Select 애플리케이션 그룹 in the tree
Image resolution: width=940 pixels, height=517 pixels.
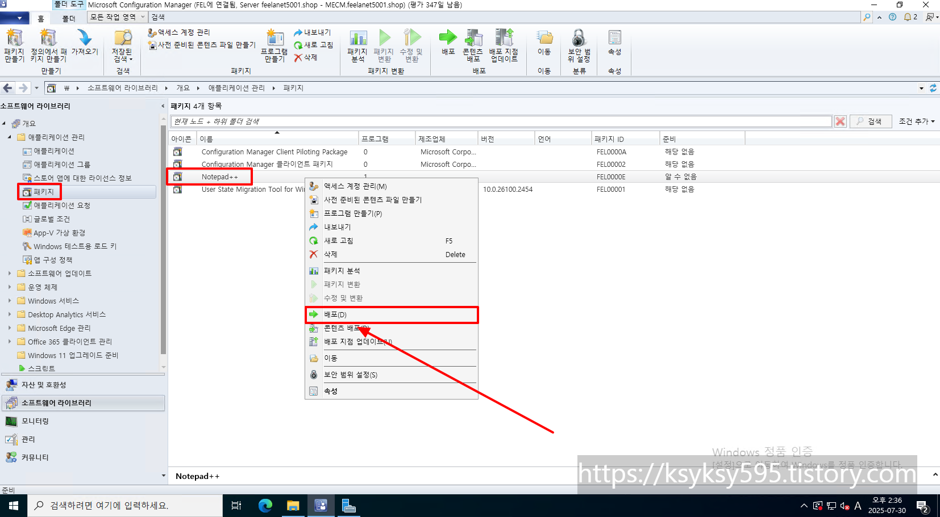[x=61, y=165]
